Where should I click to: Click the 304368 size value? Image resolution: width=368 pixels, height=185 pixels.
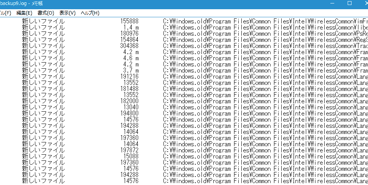click(x=129, y=46)
